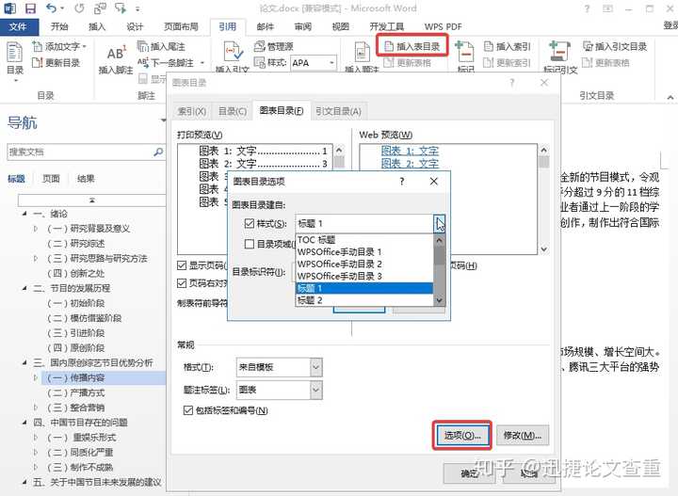
Task: Select the 引文目录(A) dialog tab
Action: [x=339, y=111]
